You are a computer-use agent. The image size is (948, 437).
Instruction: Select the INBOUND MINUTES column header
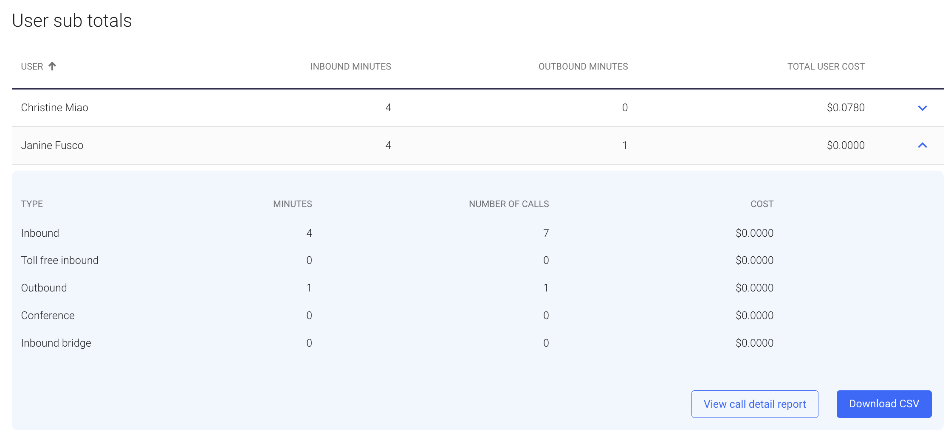point(350,66)
